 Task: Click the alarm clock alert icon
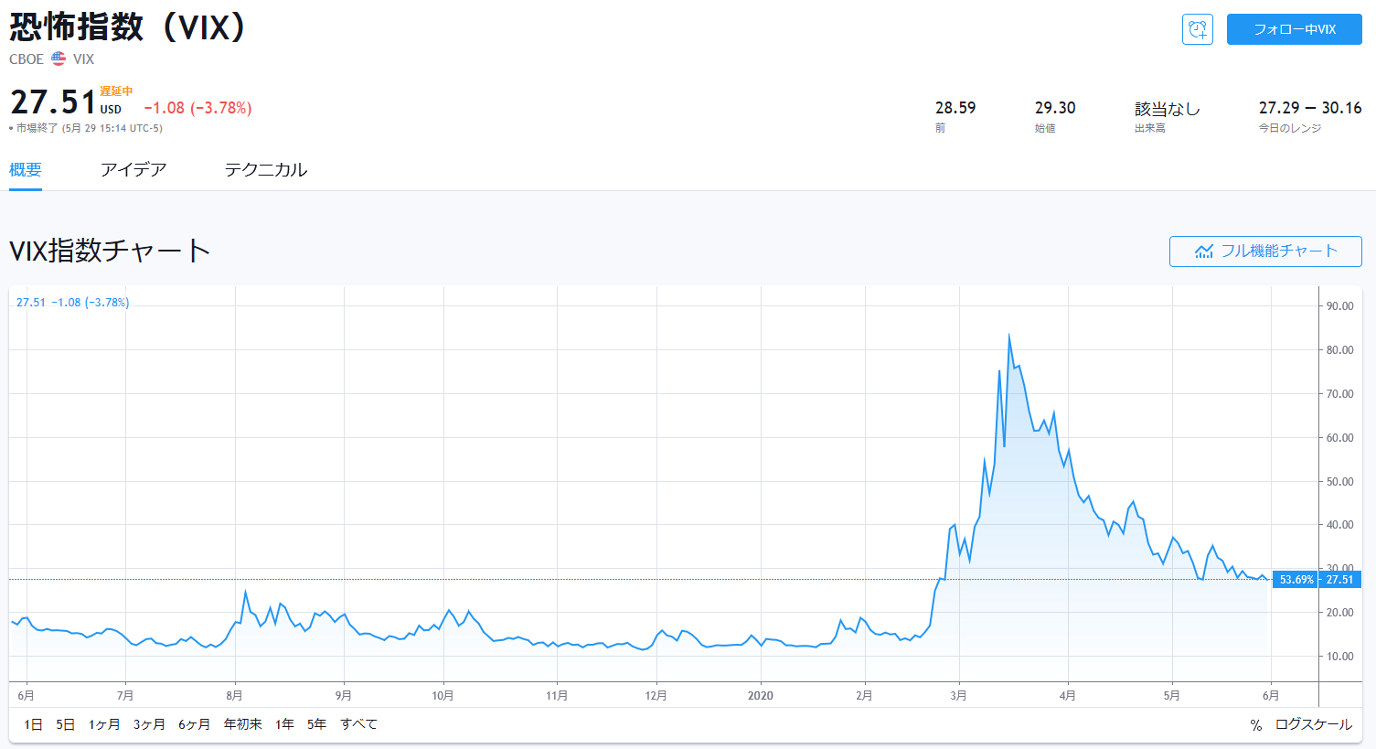point(1197,29)
